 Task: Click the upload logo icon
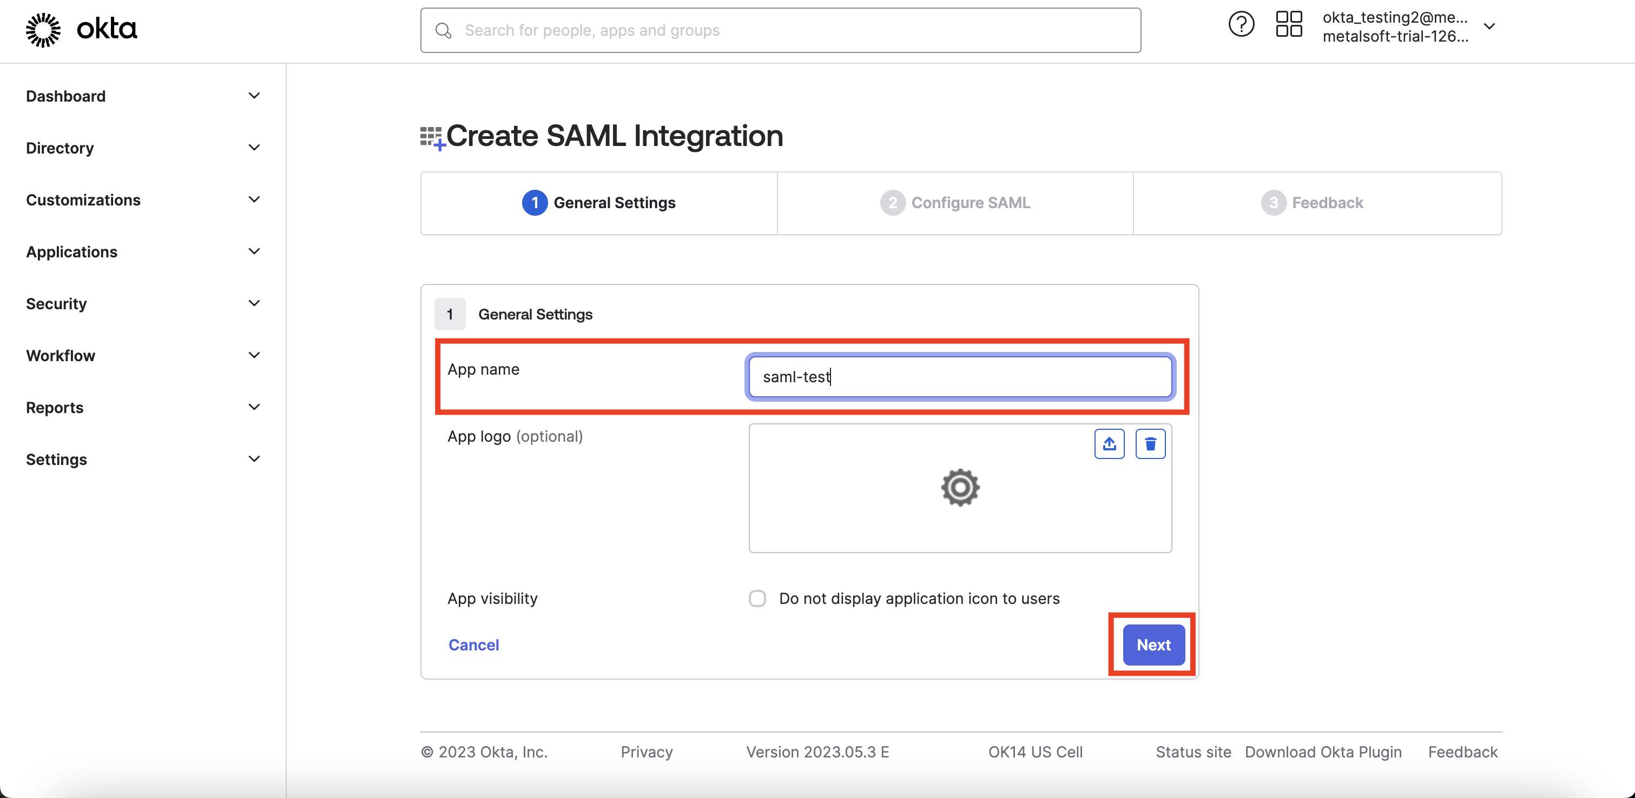(1109, 444)
